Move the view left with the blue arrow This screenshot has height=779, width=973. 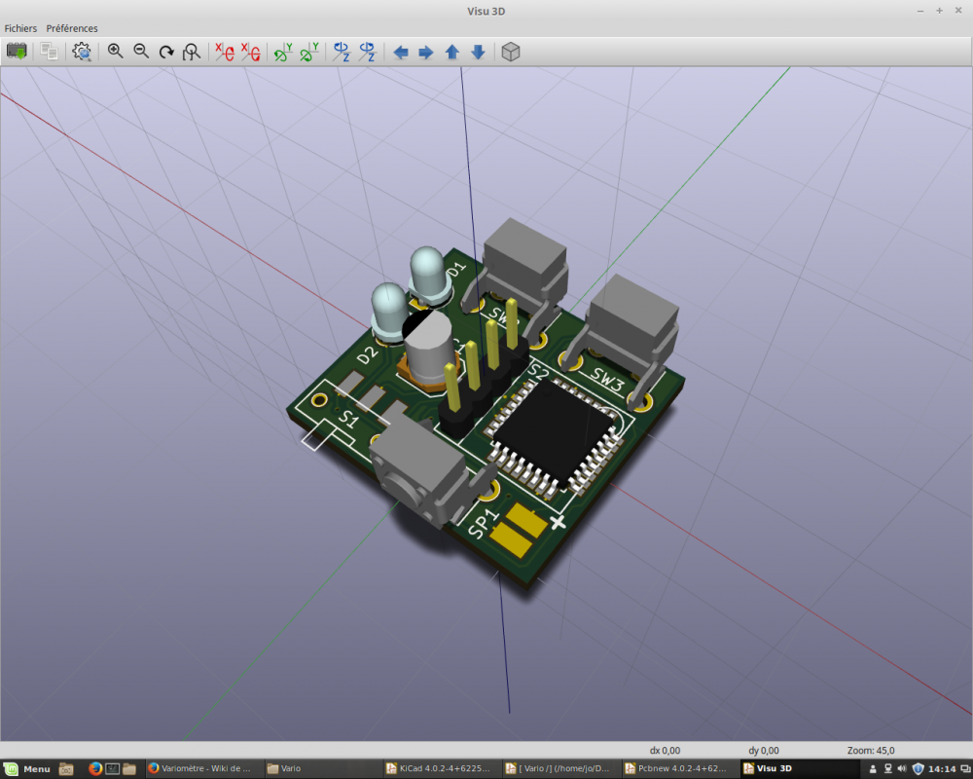(400, 53)
